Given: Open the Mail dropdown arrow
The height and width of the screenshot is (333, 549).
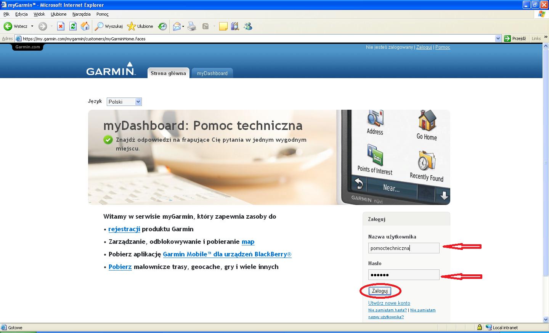Looking at the screenshot, I should tap(183, 26).
